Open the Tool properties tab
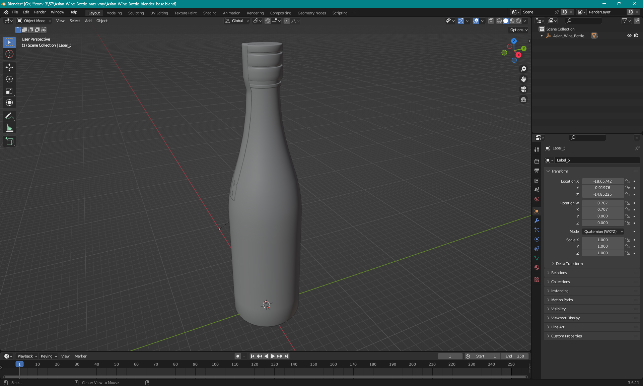The image size is (643, 386). [537, 149]
